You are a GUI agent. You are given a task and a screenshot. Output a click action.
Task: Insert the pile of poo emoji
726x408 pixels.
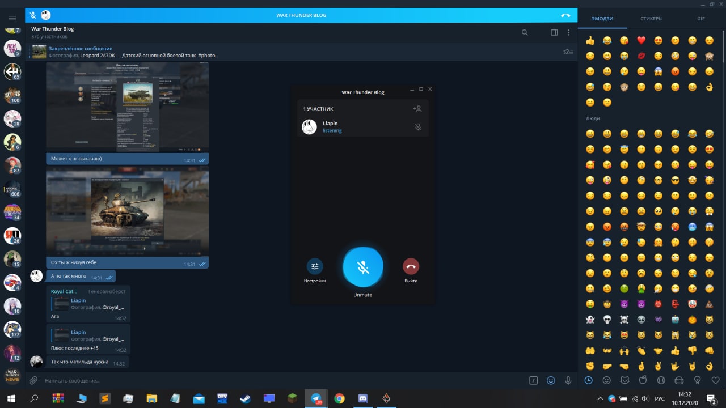(709, 303)
